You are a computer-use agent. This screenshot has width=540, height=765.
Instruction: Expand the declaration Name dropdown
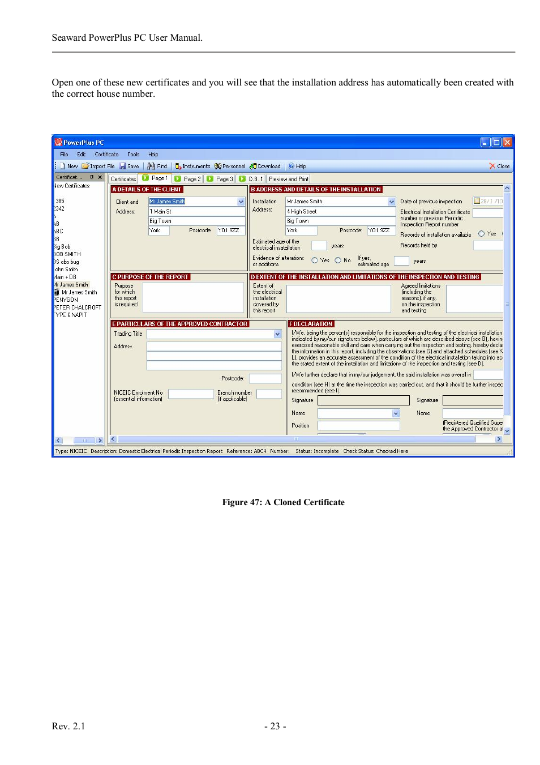396,413
